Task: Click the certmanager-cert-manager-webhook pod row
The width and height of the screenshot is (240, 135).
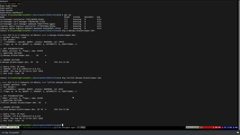Action: click(51, 24)
